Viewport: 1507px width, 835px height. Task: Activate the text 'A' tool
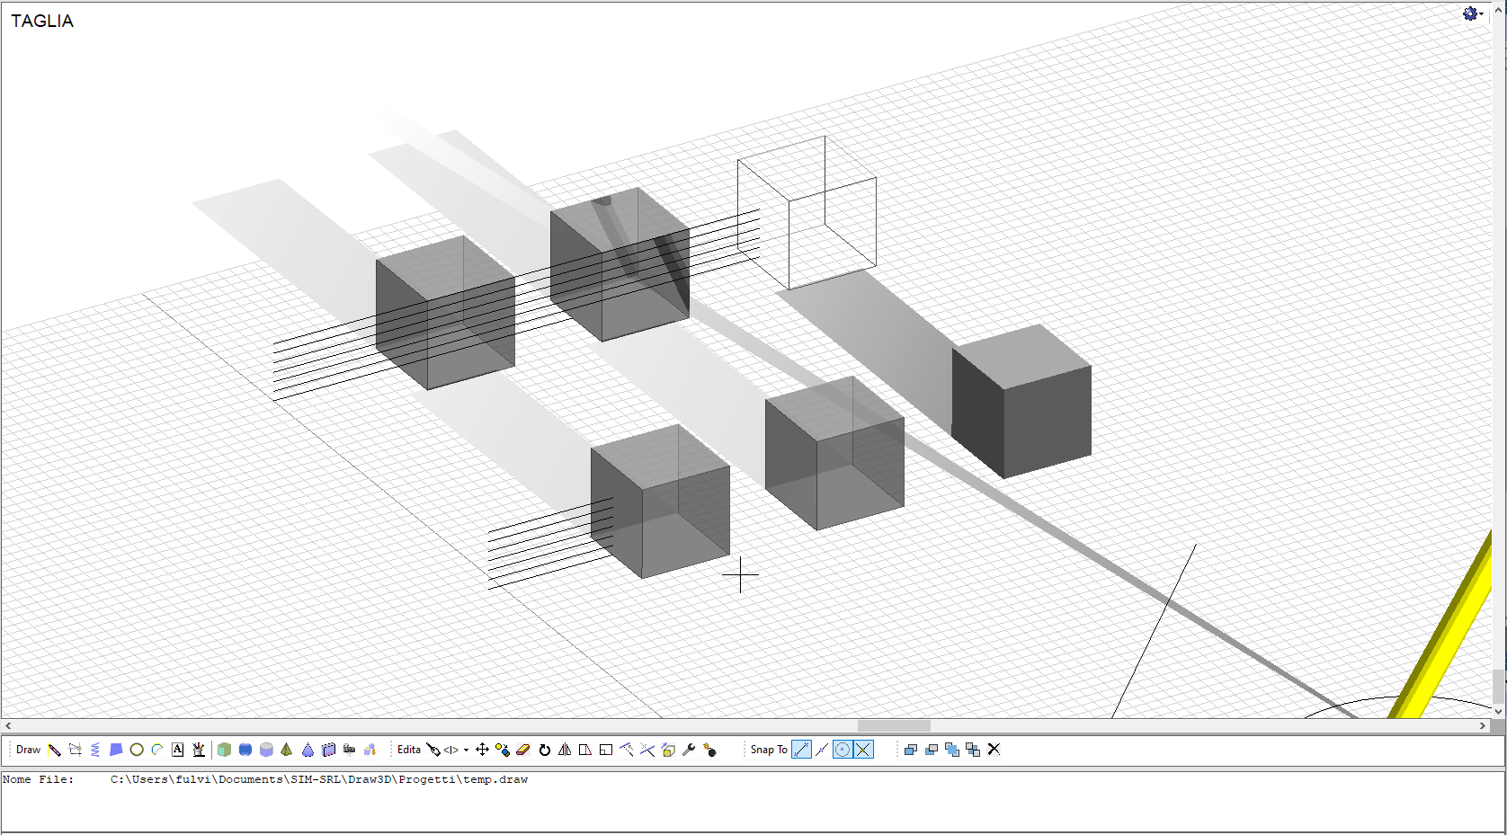178,750
